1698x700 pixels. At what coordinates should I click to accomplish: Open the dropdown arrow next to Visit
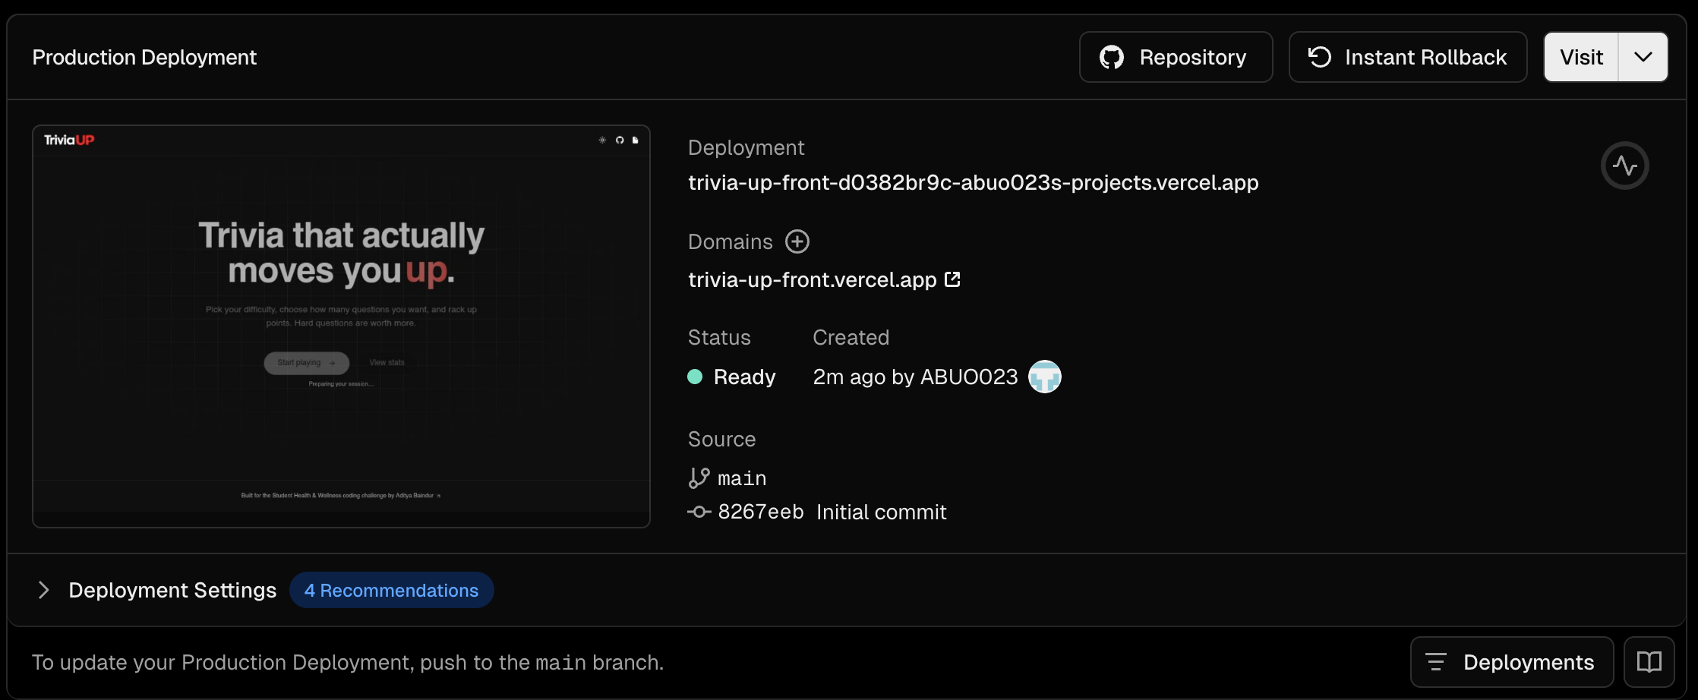1643,57
